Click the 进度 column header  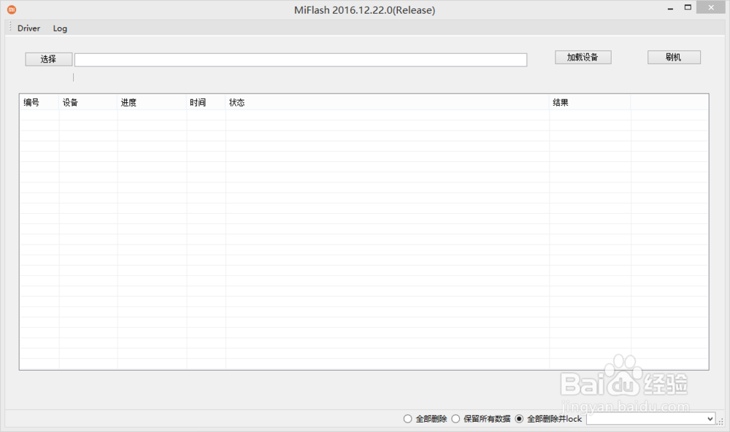coord(128,102)
